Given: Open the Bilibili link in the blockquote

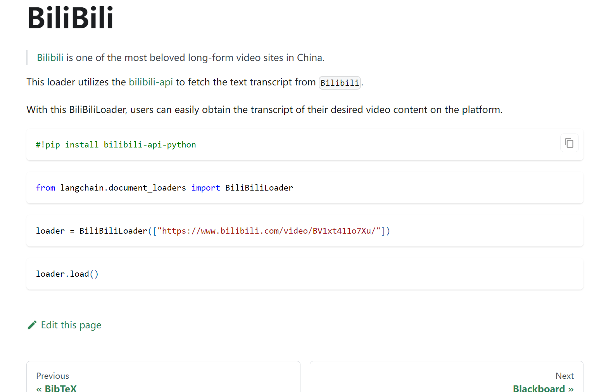Looking at the screenshot, I should 50,58.
